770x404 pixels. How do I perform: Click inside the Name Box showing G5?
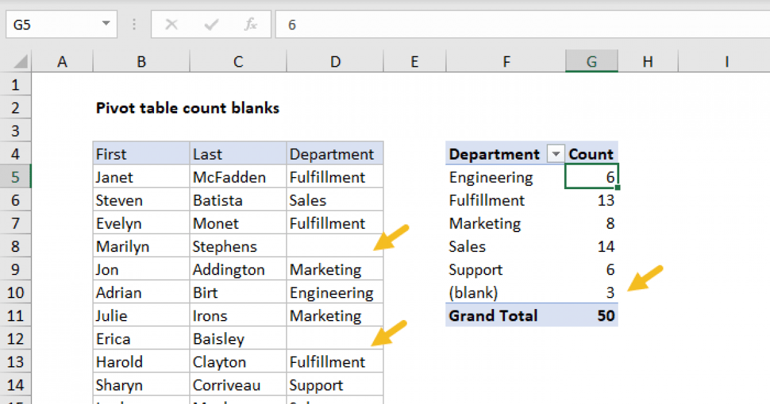click(x=51, y=25)
